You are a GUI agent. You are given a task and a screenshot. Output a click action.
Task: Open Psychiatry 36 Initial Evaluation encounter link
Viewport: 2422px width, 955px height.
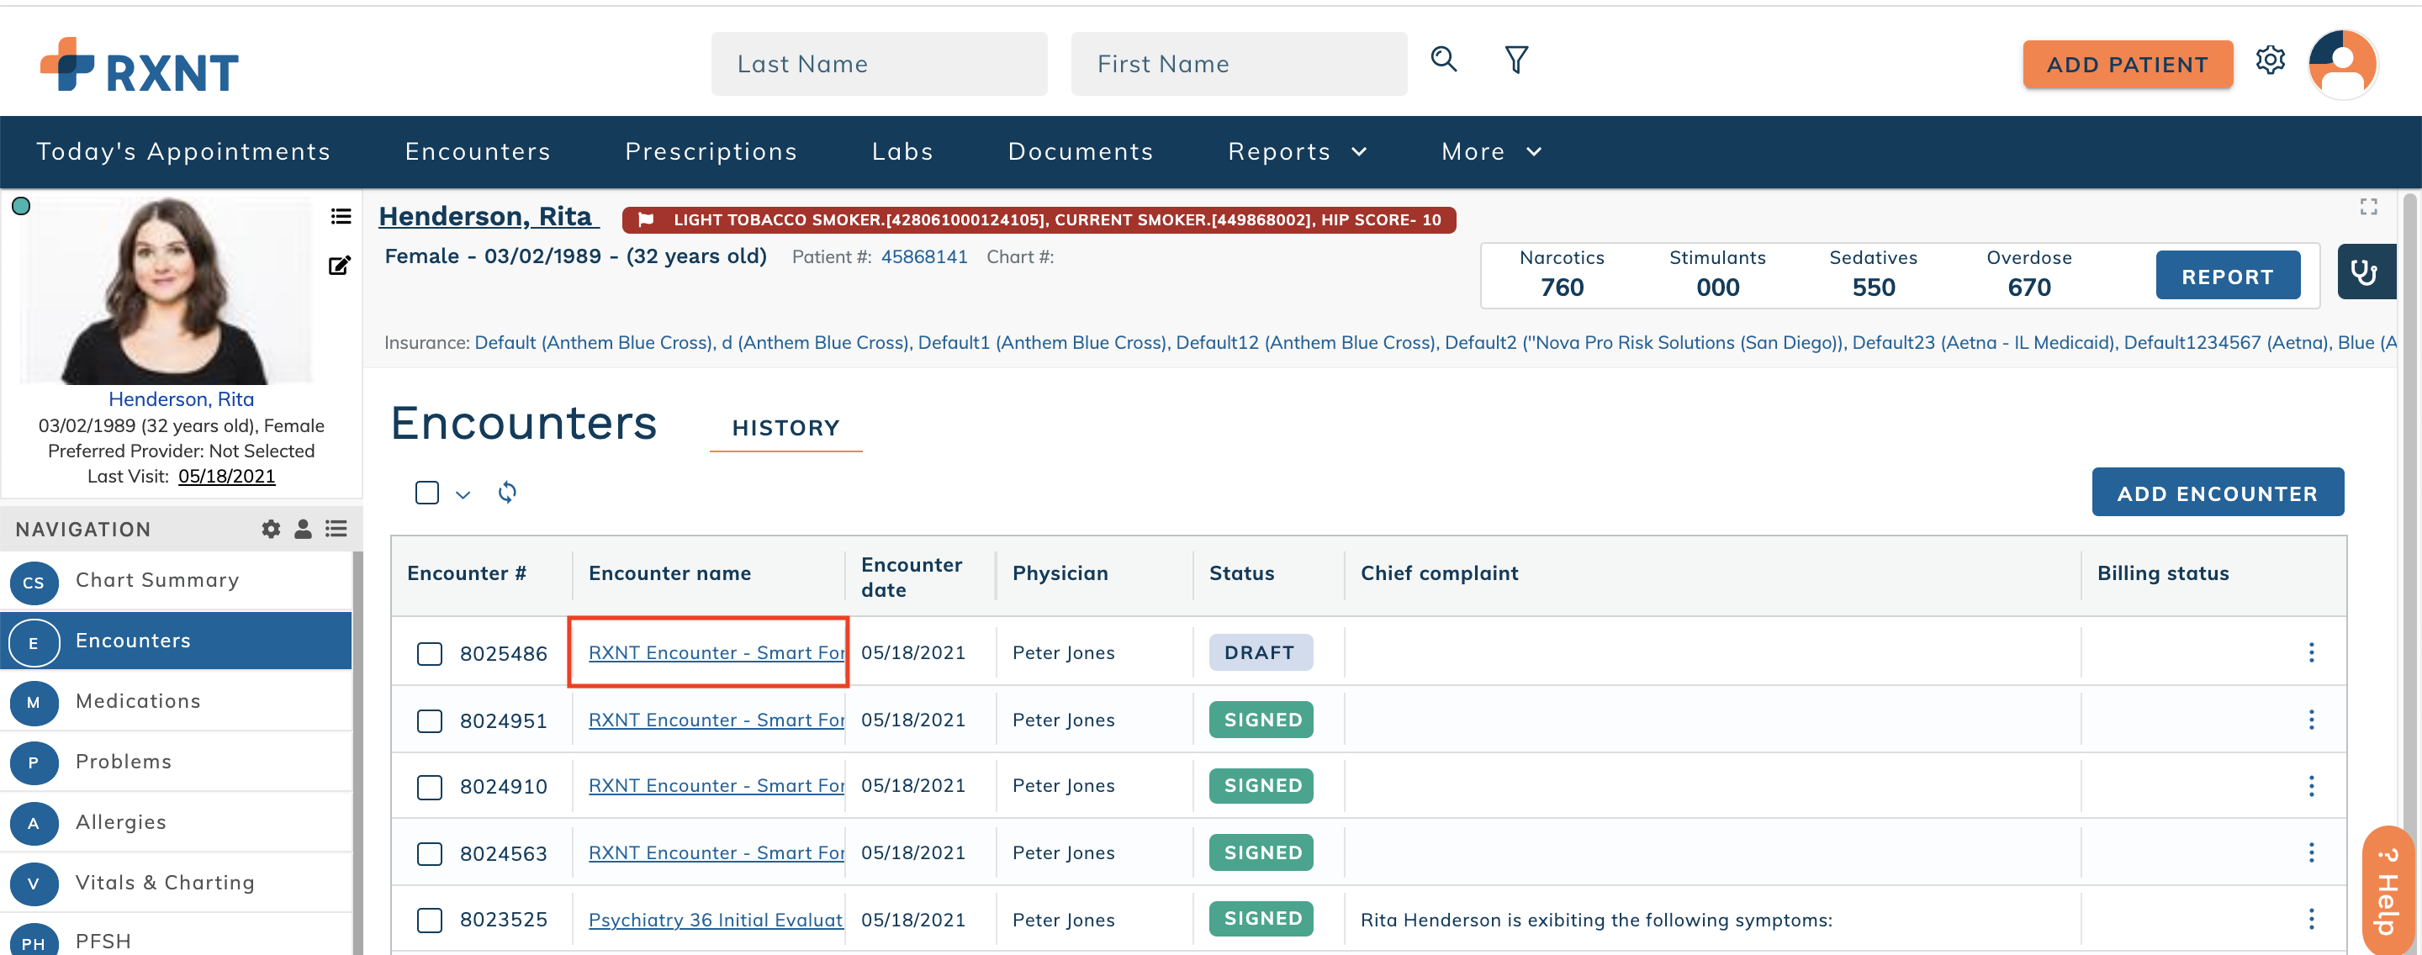click(x=716, y=921)
